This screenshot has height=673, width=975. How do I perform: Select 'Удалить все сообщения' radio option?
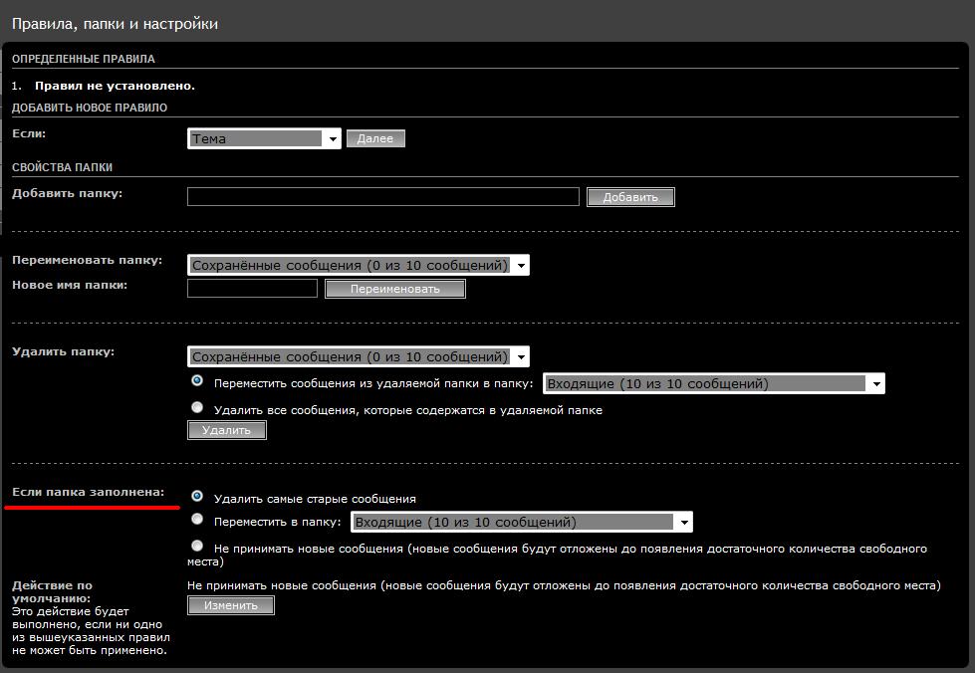tap(197, 407)
